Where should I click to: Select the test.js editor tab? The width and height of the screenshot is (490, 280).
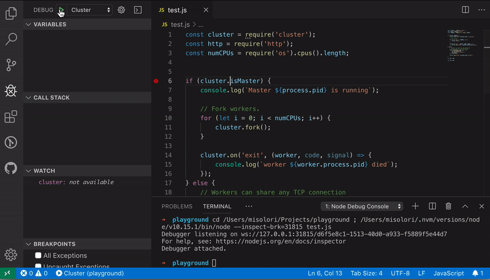click(x=177, y=10)
